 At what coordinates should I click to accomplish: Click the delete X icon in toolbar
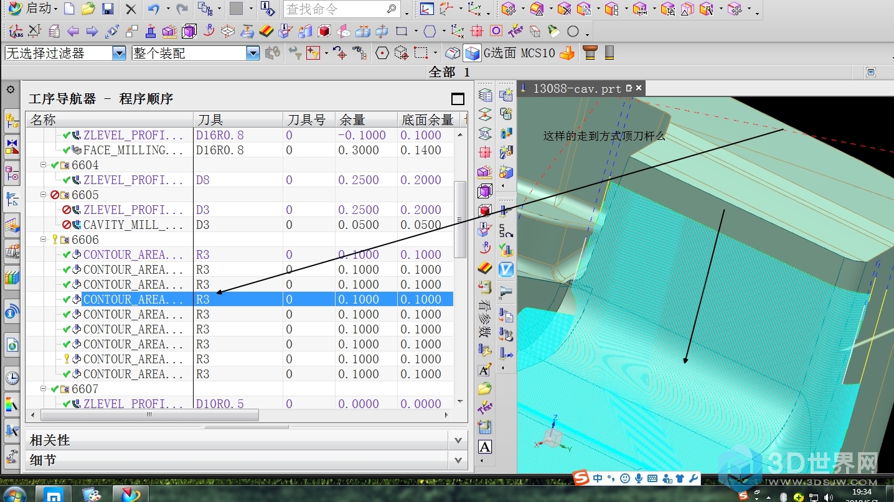[x=131, y=9]
